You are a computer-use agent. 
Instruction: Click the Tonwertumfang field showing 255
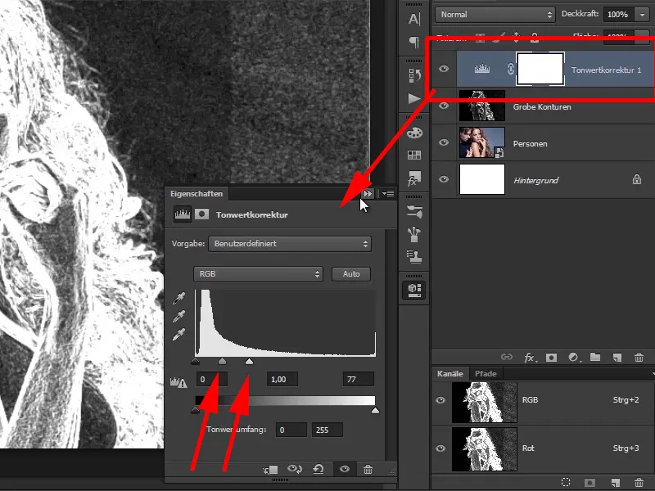327,430
